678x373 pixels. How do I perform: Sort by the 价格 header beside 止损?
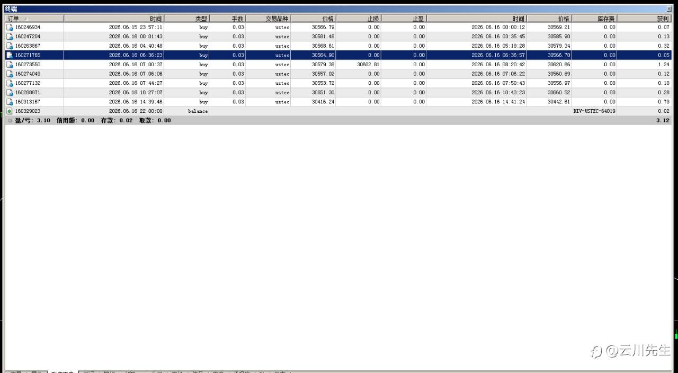(x=313, y=19)
